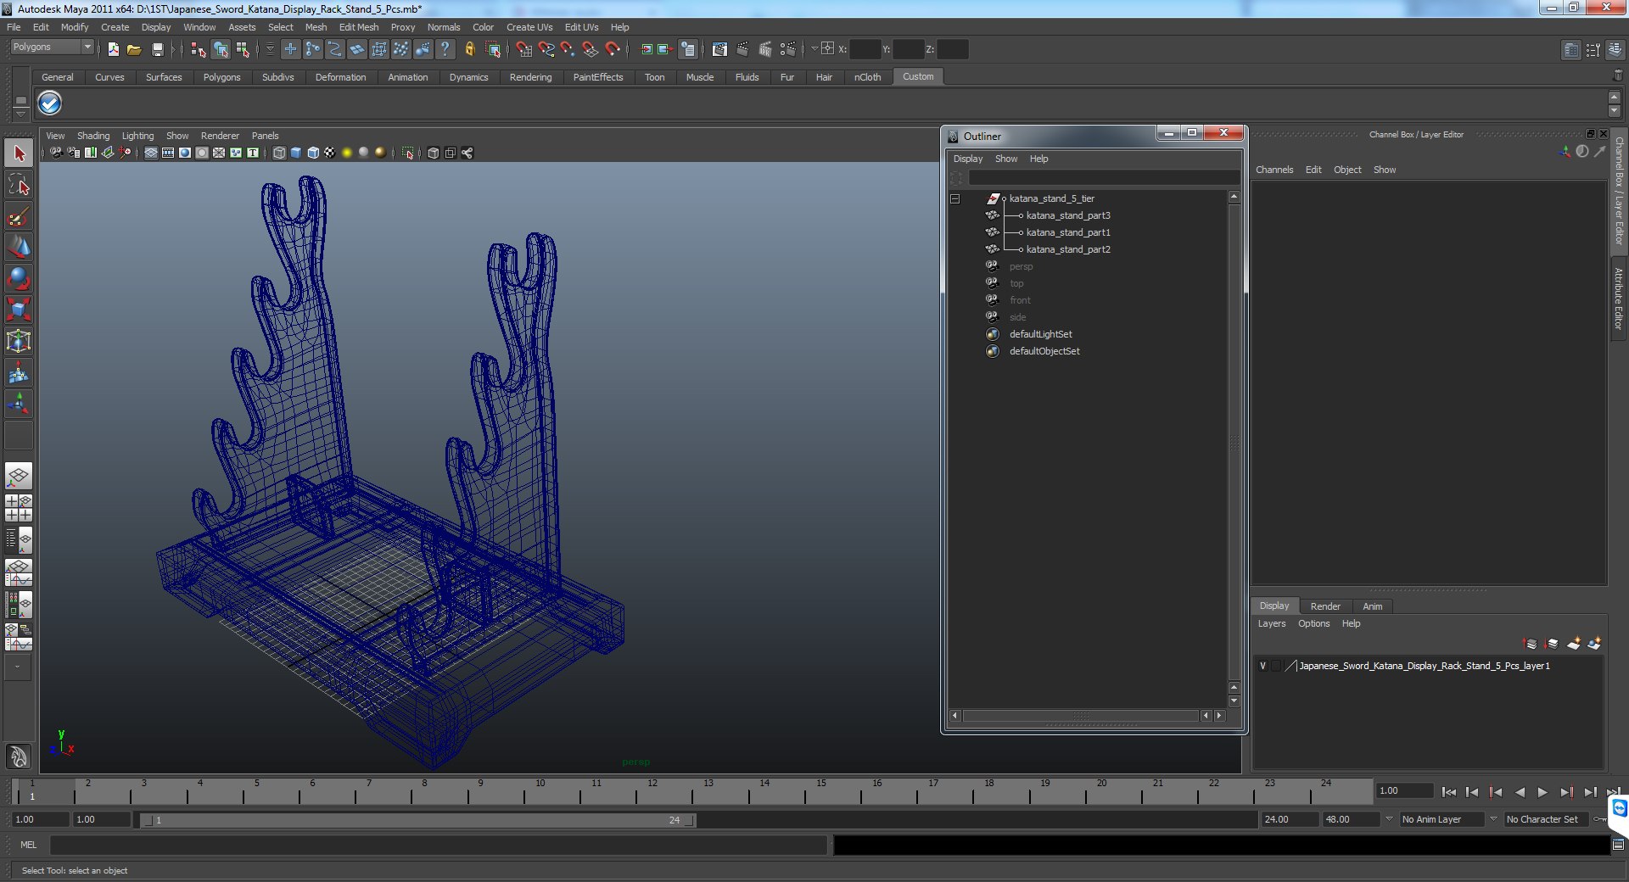
Task: Select katana_stand_part1 in the Outliner
Action: pyautogui.click(x=1067, y=232)
